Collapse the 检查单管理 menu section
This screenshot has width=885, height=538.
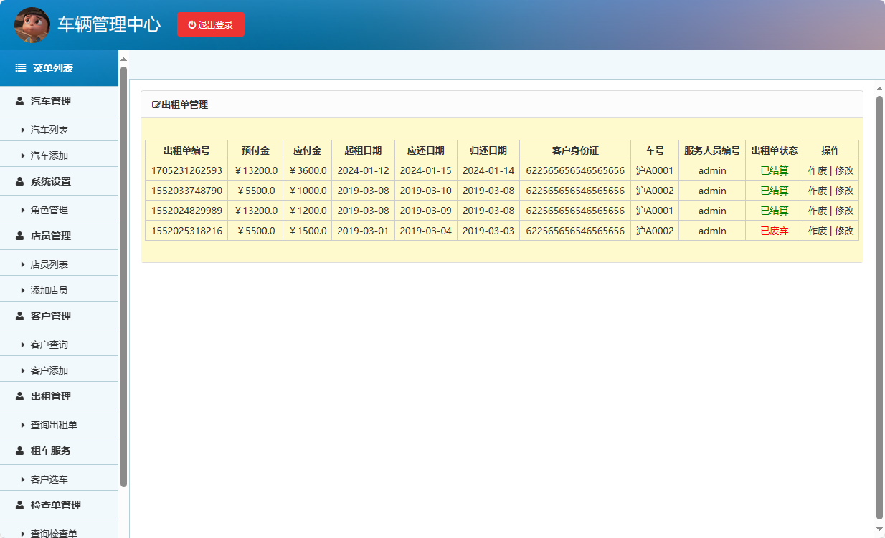click(x=55, y=505)
